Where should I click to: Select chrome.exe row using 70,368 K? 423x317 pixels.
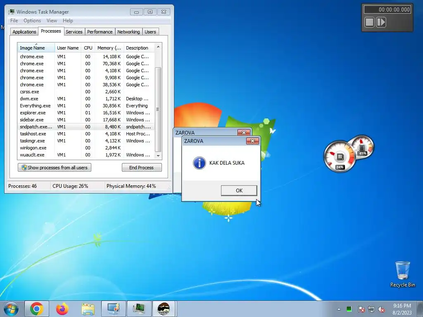86,64
